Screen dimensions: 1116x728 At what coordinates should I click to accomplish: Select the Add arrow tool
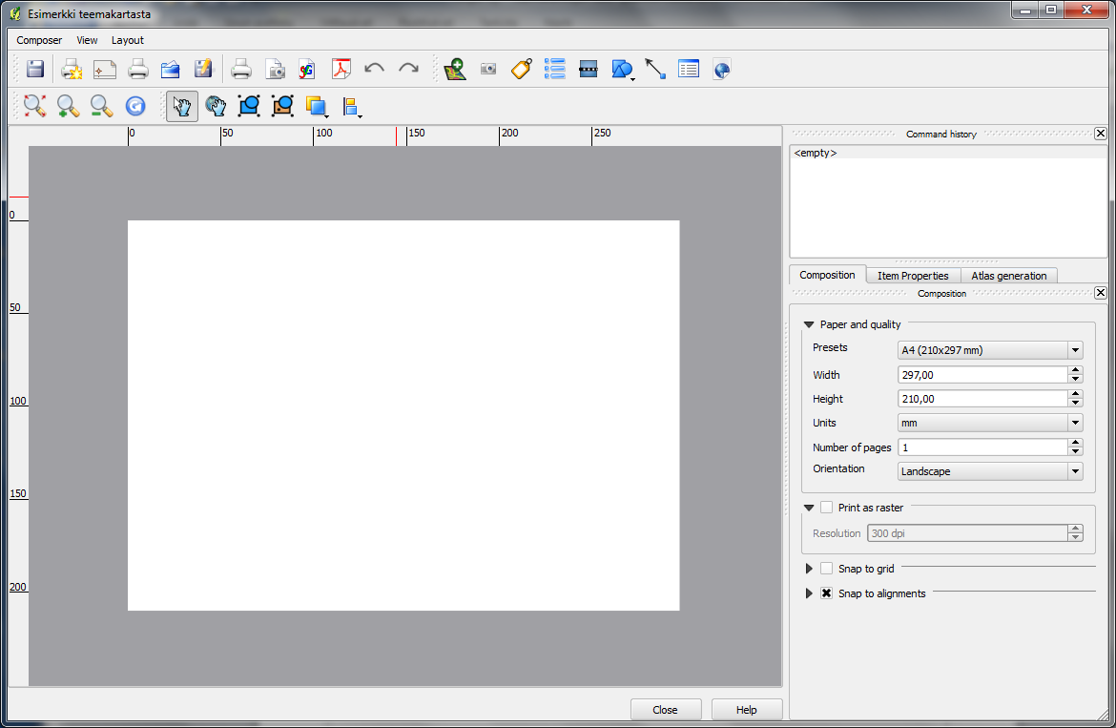tap(654, 69)
